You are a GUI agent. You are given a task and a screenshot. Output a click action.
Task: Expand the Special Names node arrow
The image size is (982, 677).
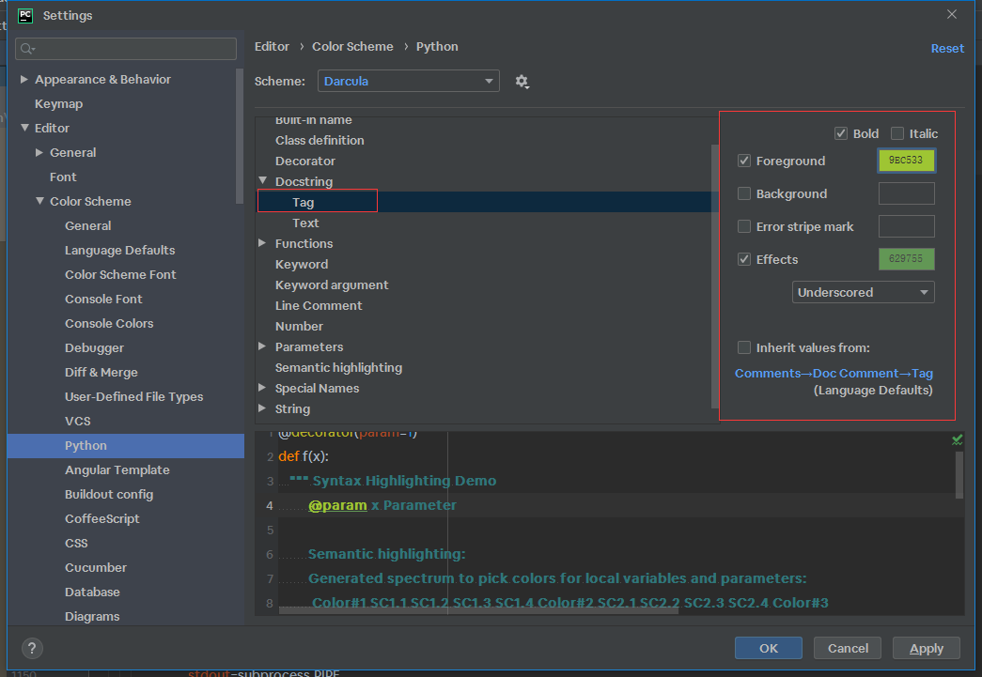(x=262, y=388)
